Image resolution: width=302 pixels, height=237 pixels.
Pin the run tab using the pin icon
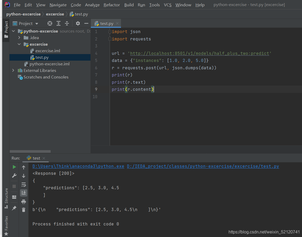14,208
